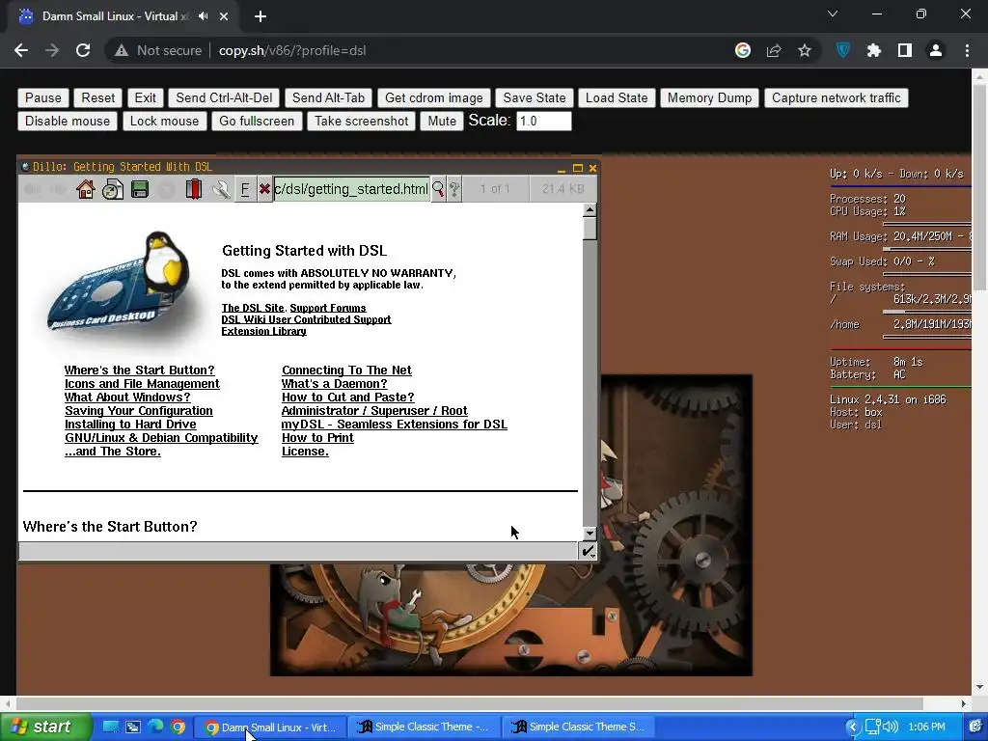Click the Reset emulator button
The height and width of the screenshot is (741, 988).
pos(98,97)
